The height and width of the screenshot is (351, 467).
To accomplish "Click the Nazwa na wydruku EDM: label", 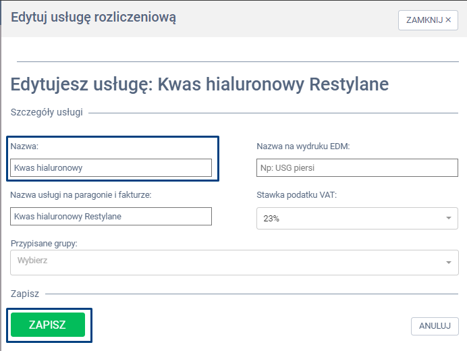I will [x=302, y=146].
